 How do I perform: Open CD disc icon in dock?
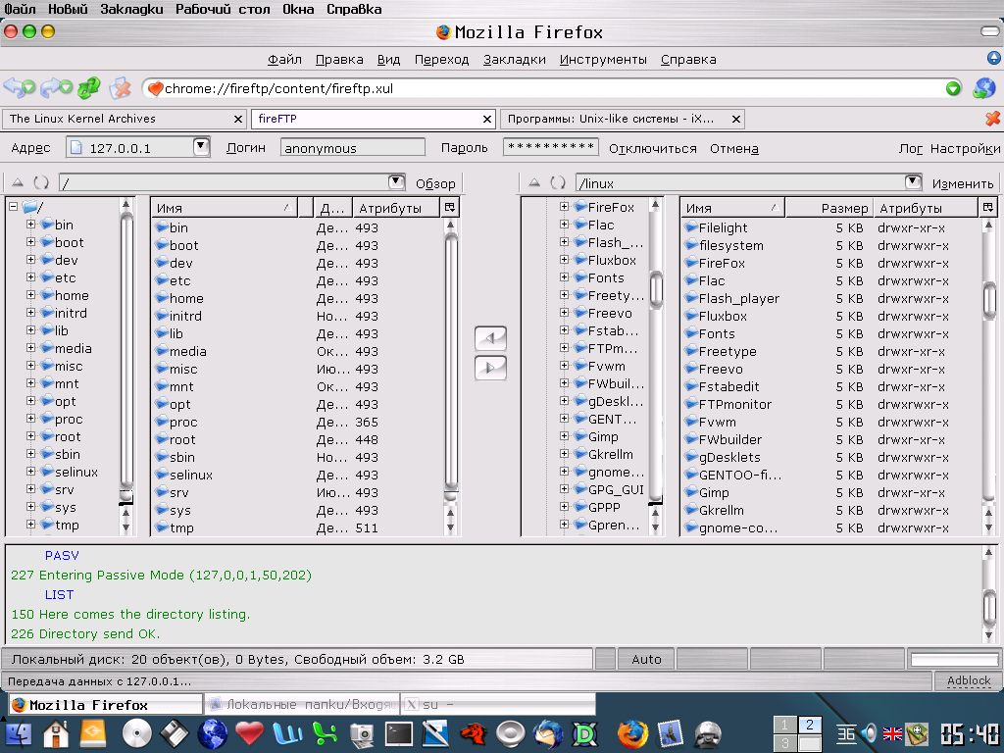[x=137, y=733]
